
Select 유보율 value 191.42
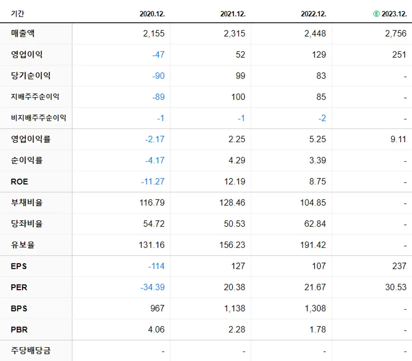click(x=313, y=245)
